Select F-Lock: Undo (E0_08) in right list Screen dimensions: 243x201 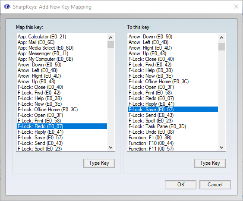[173, 132]
